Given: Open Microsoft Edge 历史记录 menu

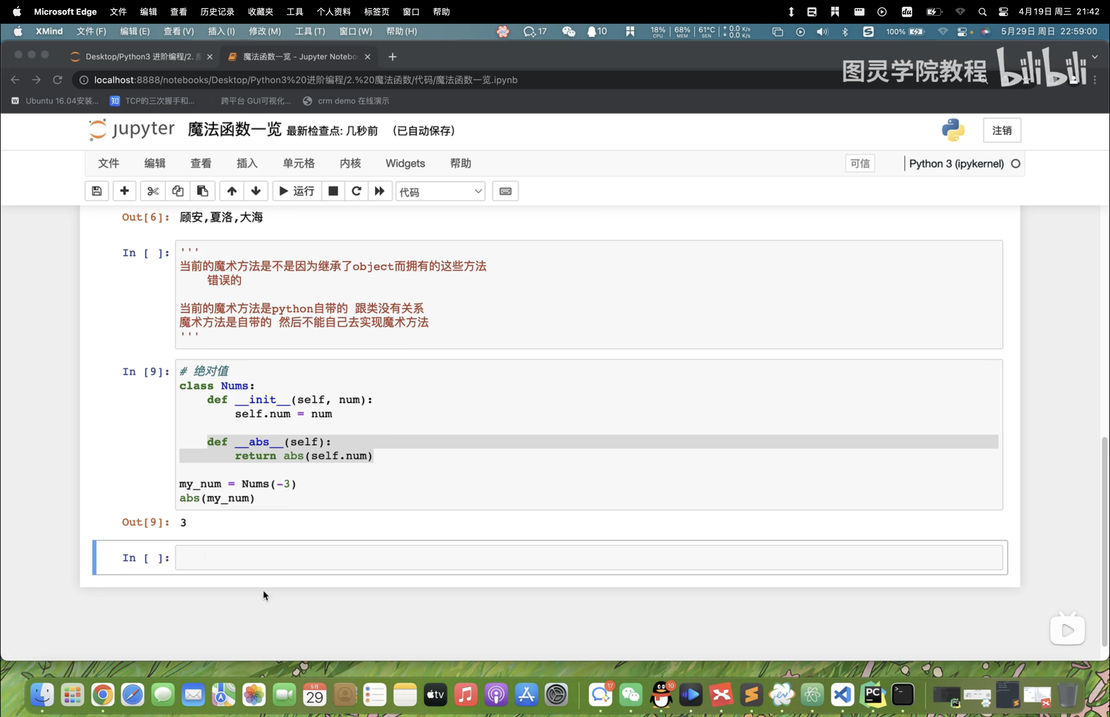Looking at the screenshot, I should pos(217,12).
